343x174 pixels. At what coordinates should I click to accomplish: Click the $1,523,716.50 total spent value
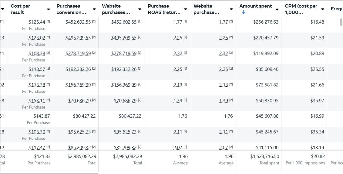[x=265, y=156]
